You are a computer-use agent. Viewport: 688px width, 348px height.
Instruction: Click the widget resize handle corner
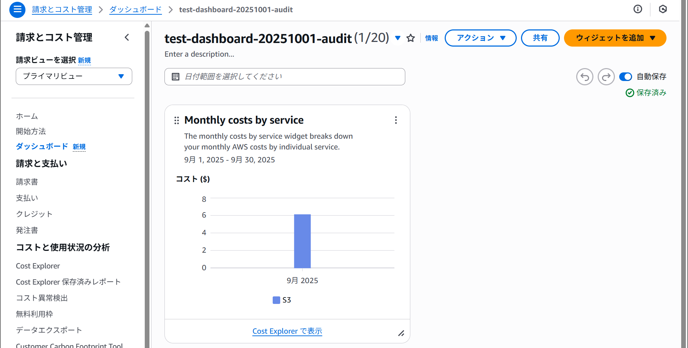401,333
